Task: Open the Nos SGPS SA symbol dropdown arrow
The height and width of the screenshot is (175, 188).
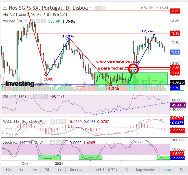Action: point(90,8)
